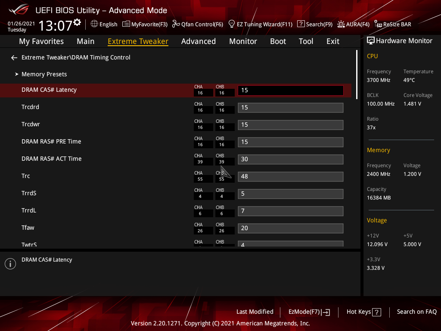
Task: Click the Tfaw value field showing 20
Action: point(291,228)
